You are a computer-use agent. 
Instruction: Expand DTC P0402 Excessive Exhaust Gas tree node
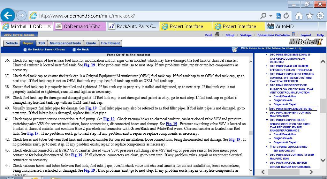[x=266, y=55]
